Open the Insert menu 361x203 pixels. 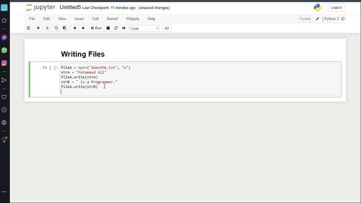(79, 19)
